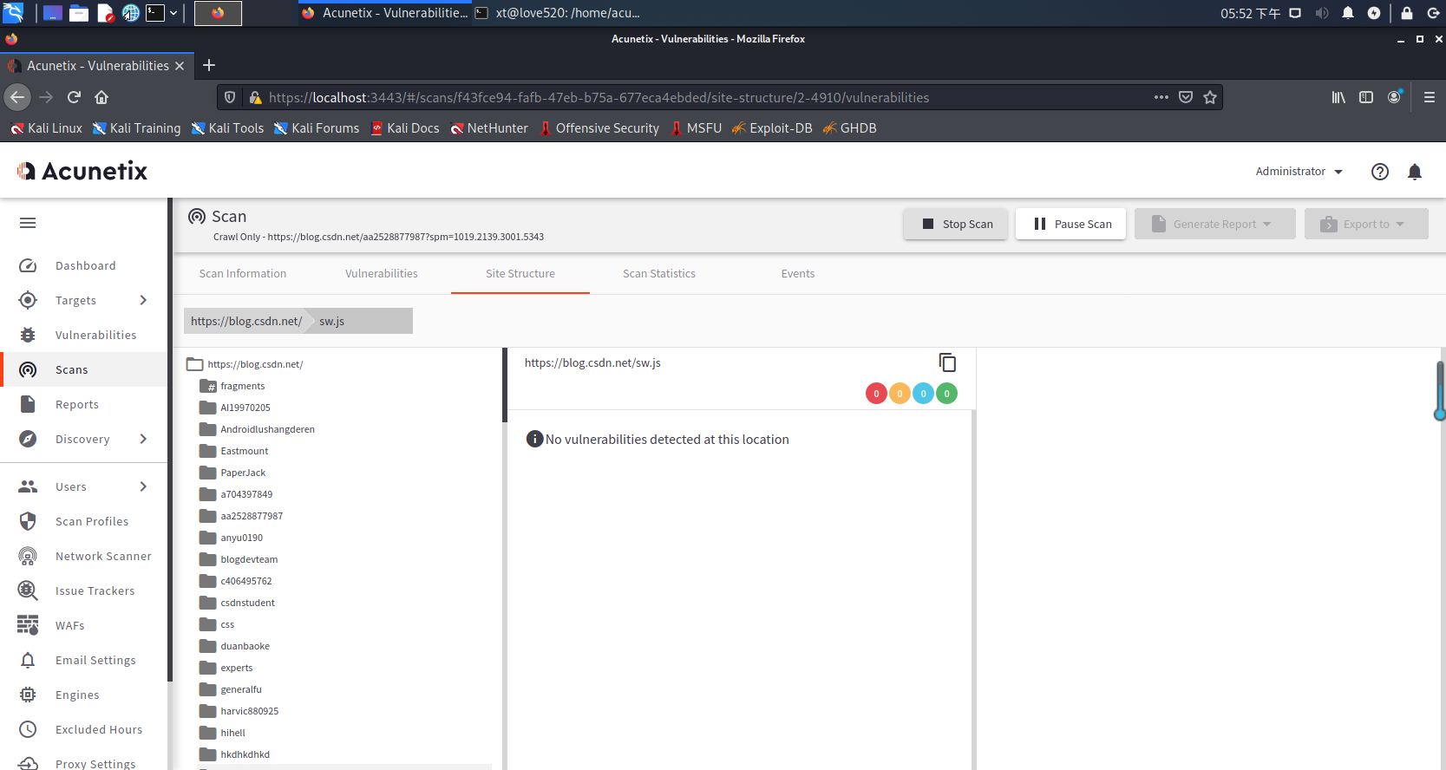
Task: Click the page vertical scrollbar thumb
Action: click(1440, 390)
